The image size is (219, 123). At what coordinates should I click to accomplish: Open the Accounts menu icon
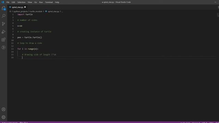click(3, 109)
